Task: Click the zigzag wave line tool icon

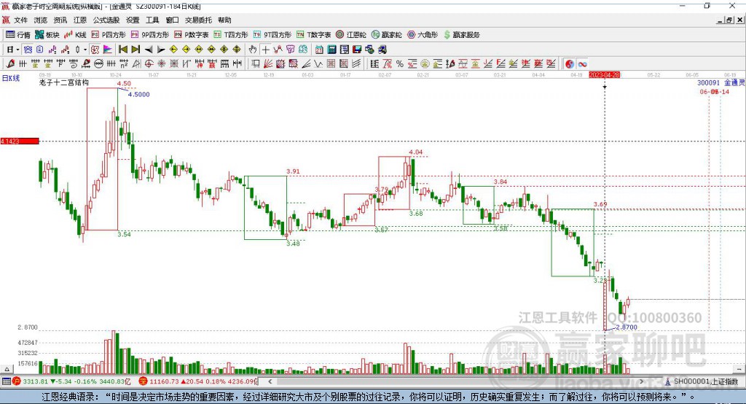Action: click(319, 64)
